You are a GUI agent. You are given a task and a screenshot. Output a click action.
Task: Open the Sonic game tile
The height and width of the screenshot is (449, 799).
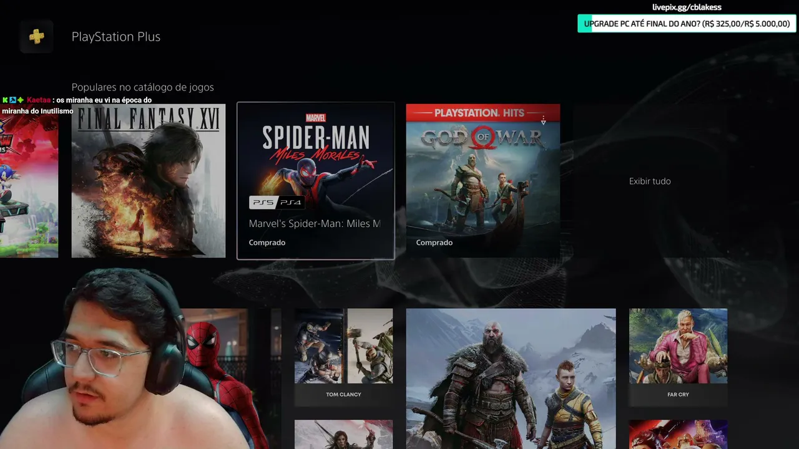pos(29,181)
